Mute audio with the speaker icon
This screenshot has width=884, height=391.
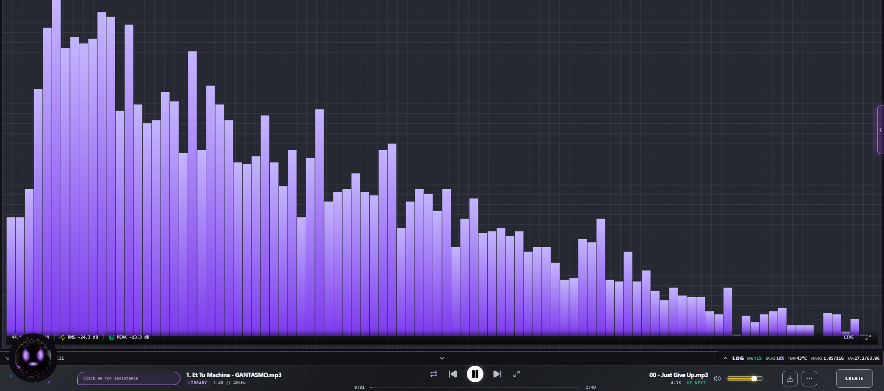pos(717,379)
